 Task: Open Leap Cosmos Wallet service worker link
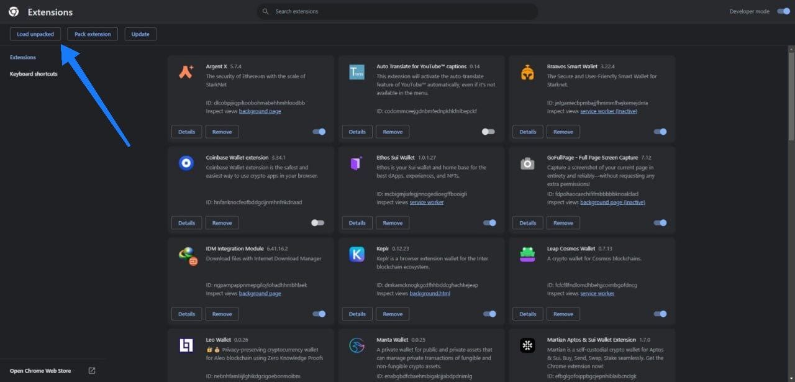click(x=597, y=293)
